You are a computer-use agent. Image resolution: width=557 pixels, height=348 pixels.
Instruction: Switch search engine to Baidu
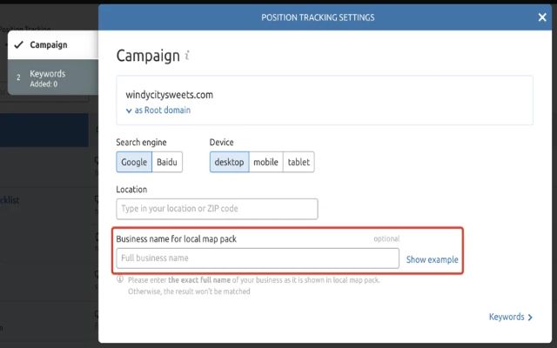click(167, 162)
